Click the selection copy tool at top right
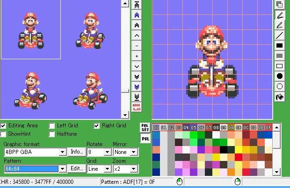 pyautogui.click(x=279, y=5)
